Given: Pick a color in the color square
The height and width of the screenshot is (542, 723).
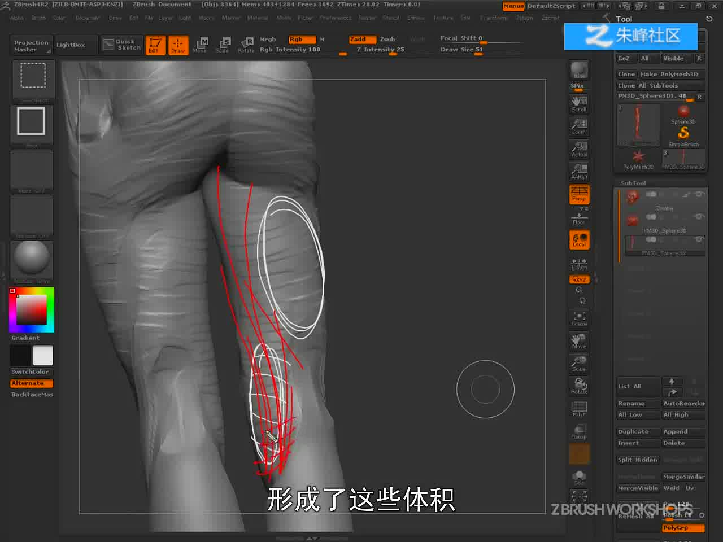Looking at the screenshot, I should [x=31, y=310].
